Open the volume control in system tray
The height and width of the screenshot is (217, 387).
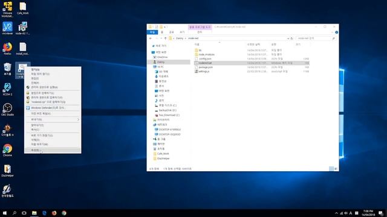coord(346,213)
